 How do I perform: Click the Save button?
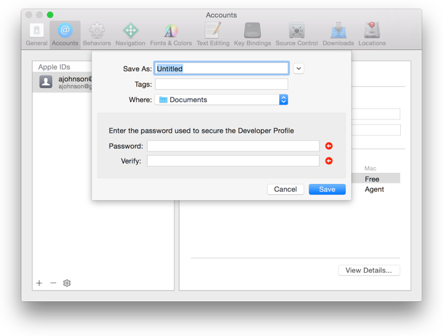point(327,189)
